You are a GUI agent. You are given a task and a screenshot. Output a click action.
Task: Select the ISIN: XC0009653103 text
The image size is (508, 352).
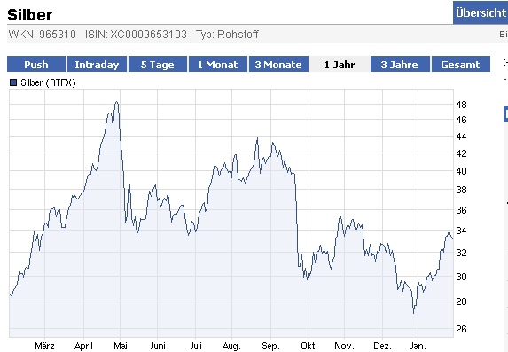136,35
